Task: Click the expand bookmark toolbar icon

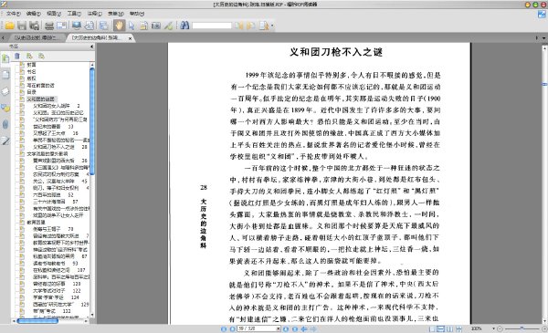Action: pos(29,56)
